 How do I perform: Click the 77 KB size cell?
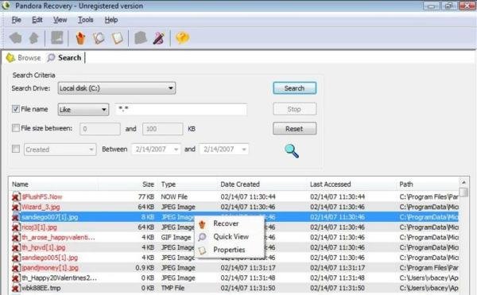(x=146, y=196)
